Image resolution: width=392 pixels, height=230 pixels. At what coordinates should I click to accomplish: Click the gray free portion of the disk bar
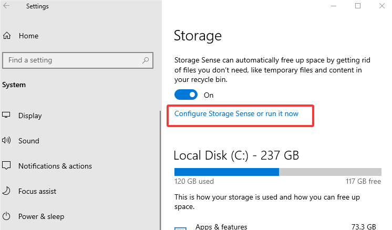[x=330, y=172]
